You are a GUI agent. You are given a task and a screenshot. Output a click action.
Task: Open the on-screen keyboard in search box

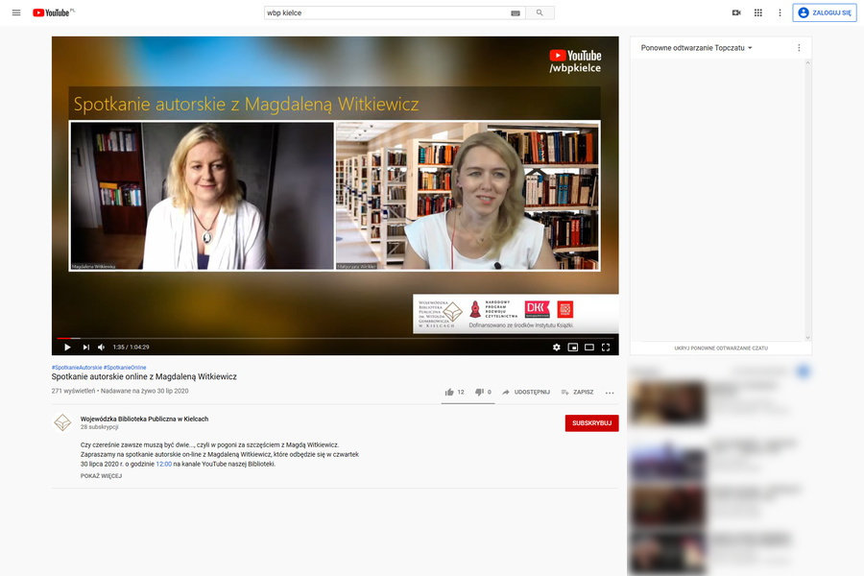[x=516, y=13]
